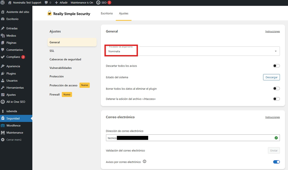
Task: Click the All in One SEO gear icon
Action: pos(3,102)
